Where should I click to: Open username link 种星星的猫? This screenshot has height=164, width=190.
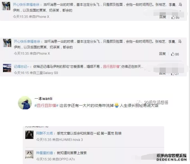pos(45,153)
